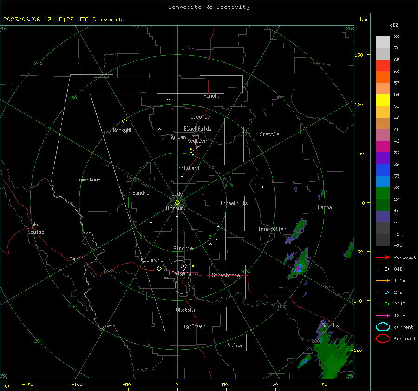This screenshot has height=391, width=418.
Task: Click the Ponoka label
Action: pyautogui.click(x=212, y=96)
